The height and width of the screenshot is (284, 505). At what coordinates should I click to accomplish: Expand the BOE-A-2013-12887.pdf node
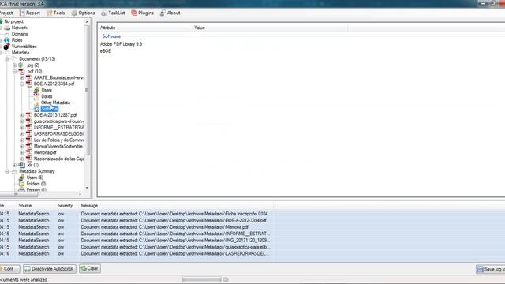tap(22, 115)
